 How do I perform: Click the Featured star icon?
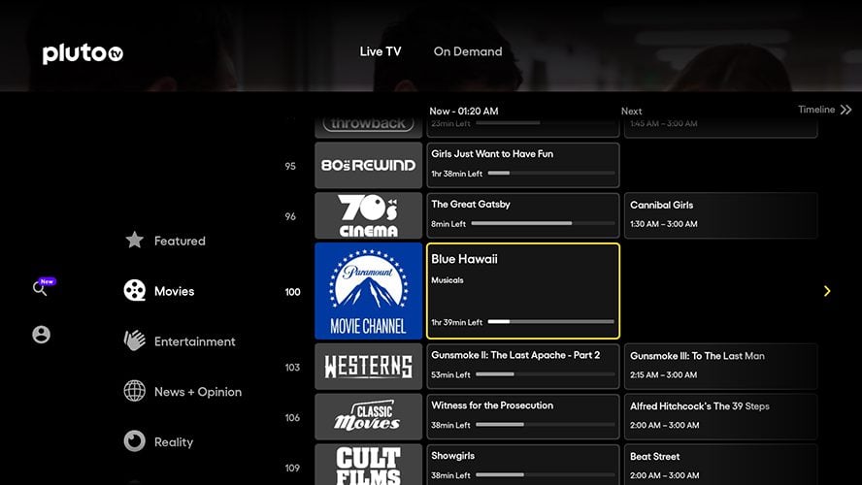(x=135, y=240)
